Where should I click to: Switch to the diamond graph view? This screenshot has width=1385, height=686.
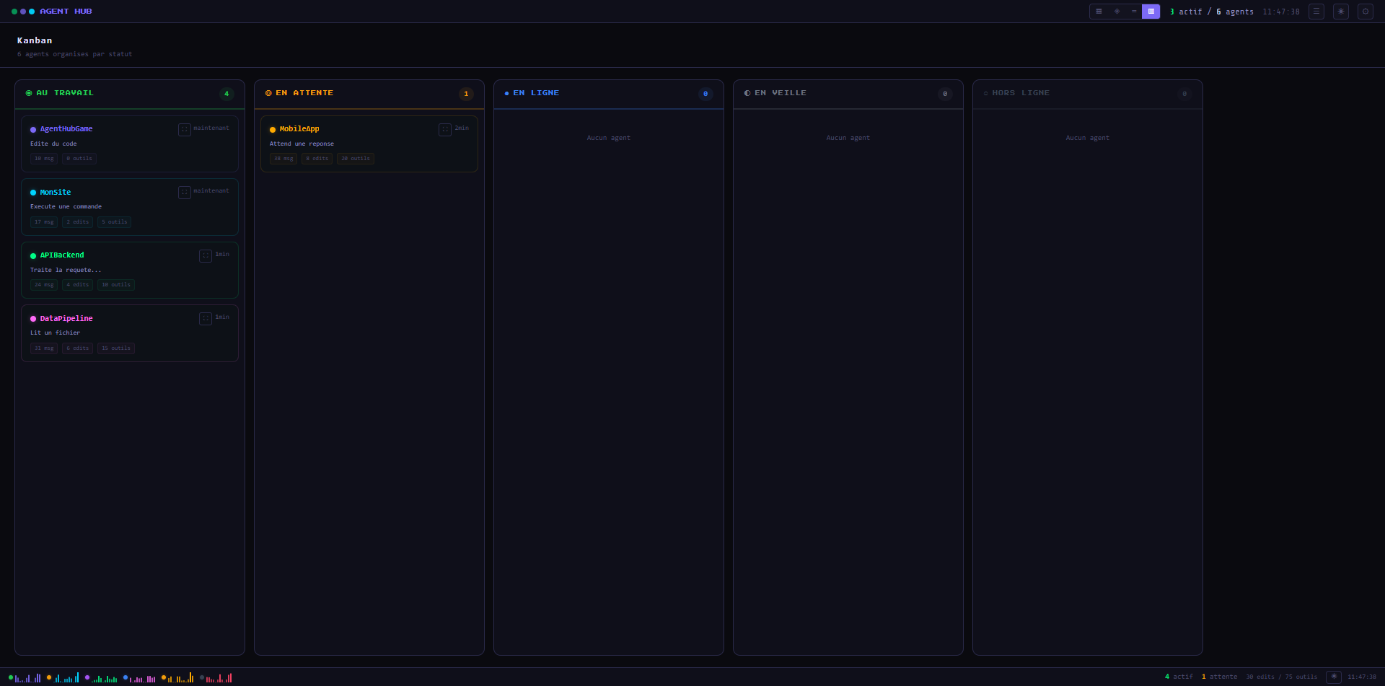click(1117, 12)
